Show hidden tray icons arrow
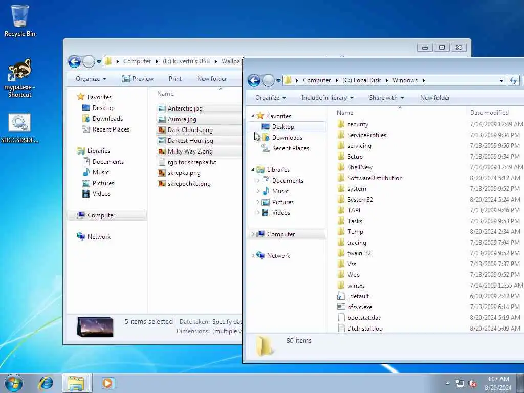The width and height of the screenshot is (524, 393). [447, 384]
